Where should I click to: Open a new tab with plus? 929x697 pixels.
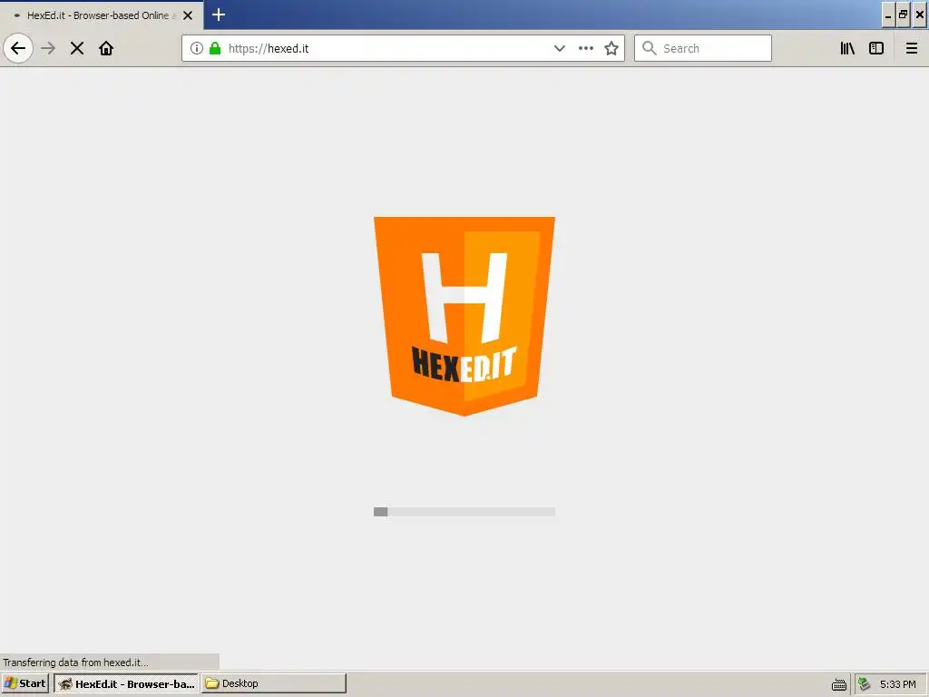click(219, 15)
